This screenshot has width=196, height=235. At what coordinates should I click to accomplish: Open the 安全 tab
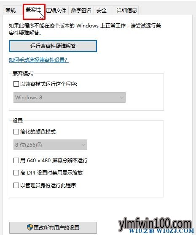click(102, 10)
